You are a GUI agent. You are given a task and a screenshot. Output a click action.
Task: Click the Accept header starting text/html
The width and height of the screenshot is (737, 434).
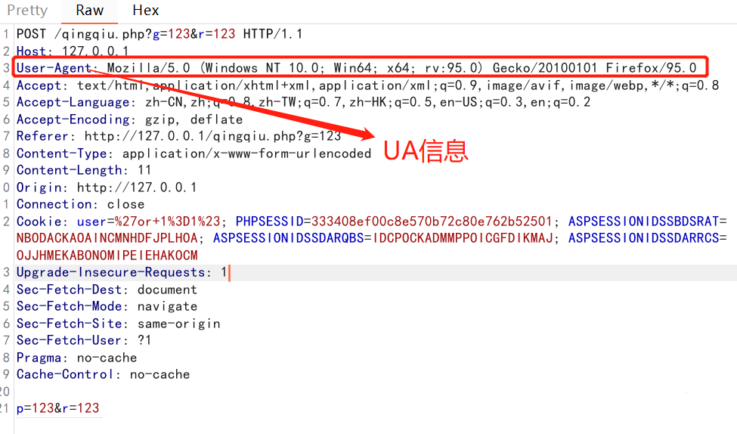point(367,85)
